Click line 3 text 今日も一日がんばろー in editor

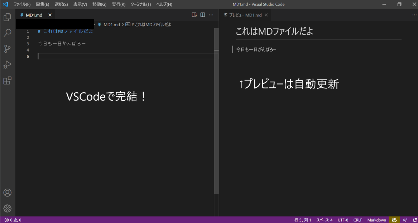coord(62,44)
